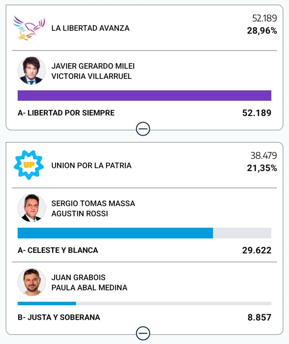Click the purple Libertad por Siempre bar
Screen dimensions: 289x344
[x=144, y=96]
